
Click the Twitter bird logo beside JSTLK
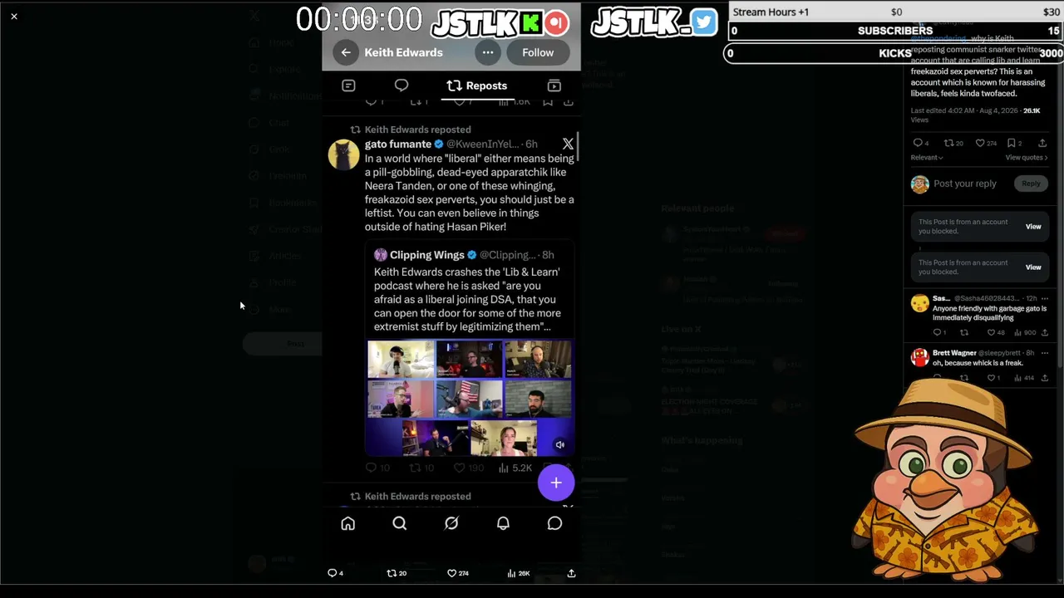[x=703, y=22]
